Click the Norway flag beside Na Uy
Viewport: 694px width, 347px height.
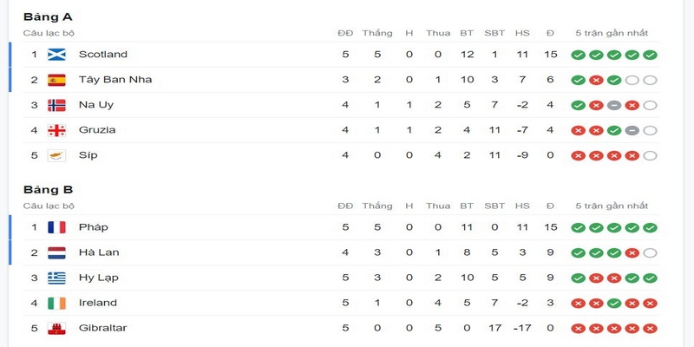56,105
